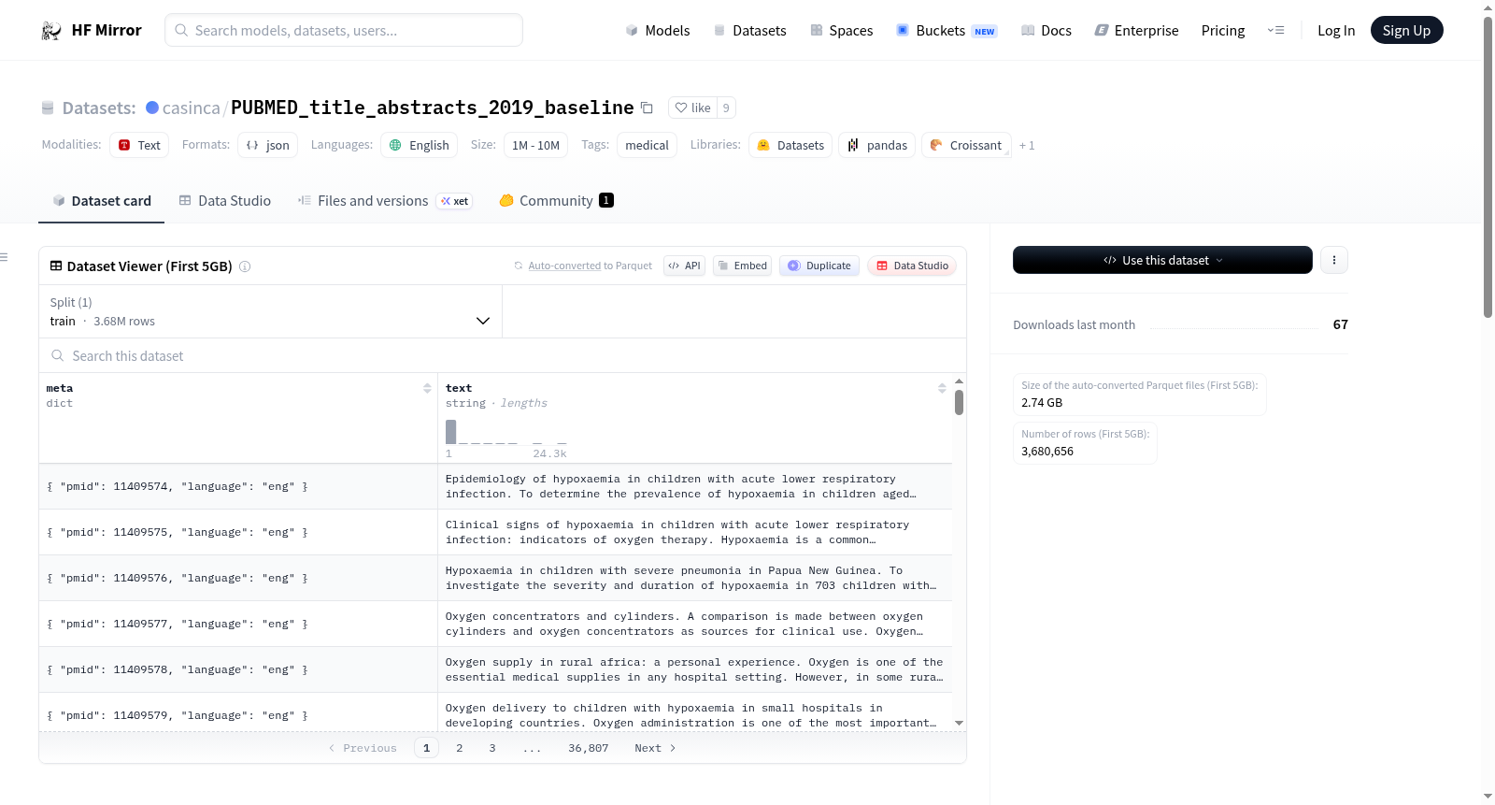The image size is (1495, 805).
Task: Open the Use this dataset dropdown
Action: tap(1162, 260)
